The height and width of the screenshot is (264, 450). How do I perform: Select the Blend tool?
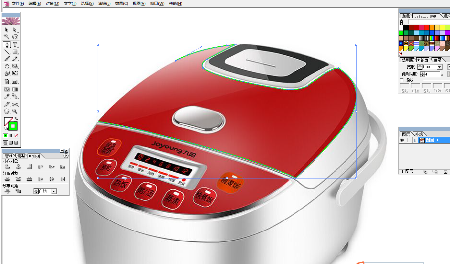click(15, 96)
